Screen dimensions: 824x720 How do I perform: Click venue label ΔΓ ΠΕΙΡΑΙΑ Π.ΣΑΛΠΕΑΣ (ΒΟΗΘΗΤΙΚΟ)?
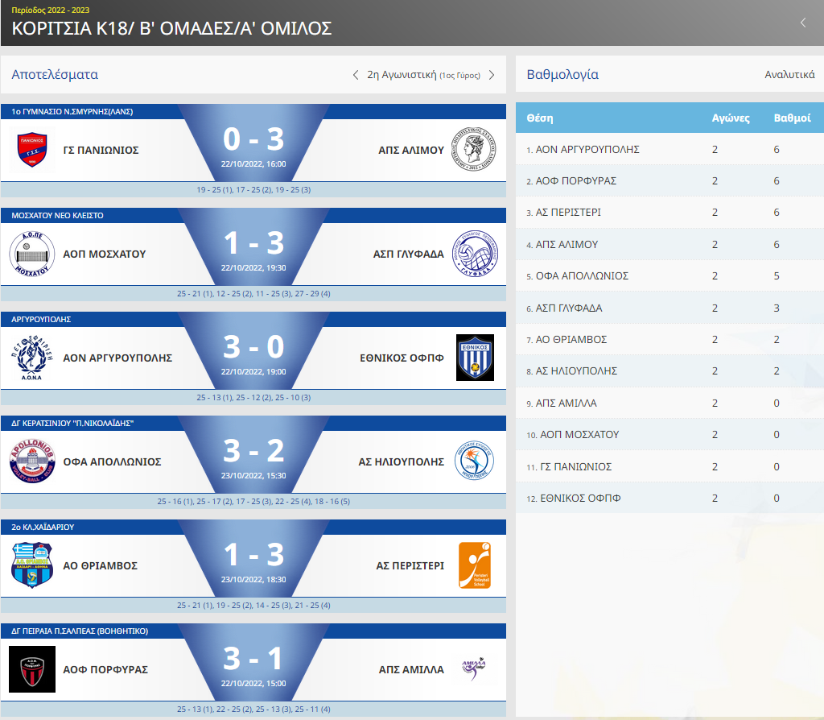[80, 631]
